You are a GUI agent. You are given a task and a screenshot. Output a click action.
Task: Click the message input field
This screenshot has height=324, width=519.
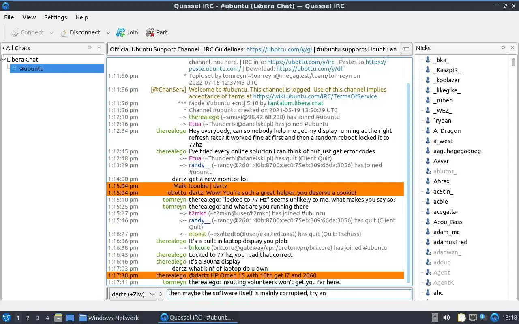(289, 294)
